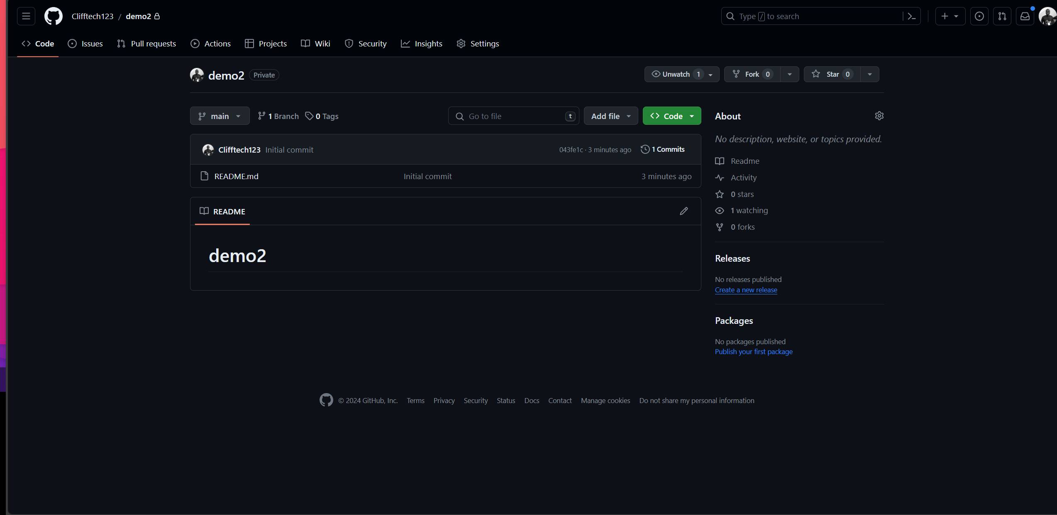
Task: Open the README.md file
Action: point(236,176)
